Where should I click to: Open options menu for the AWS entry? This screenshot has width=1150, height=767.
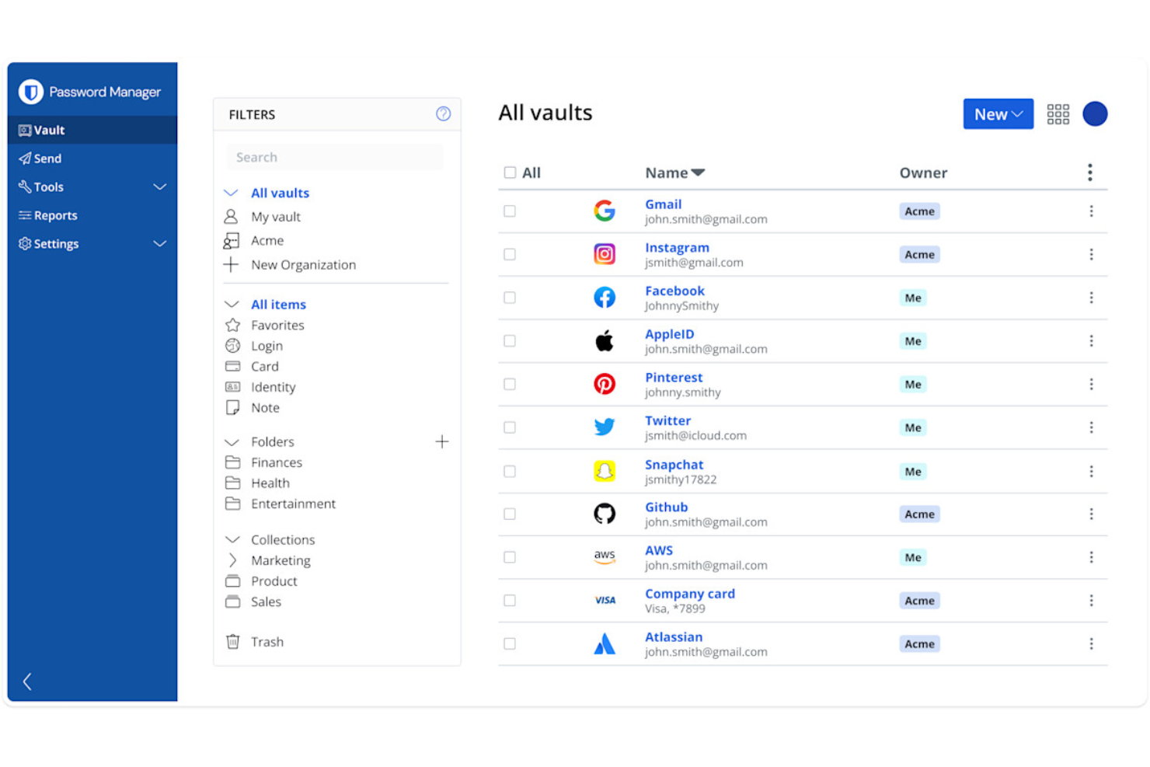click(x=1091, y=557)
